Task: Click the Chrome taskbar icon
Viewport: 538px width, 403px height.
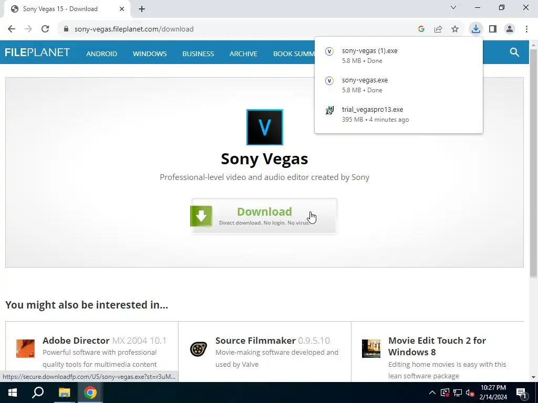Action: pyautogui.click(x=90, y=393)
